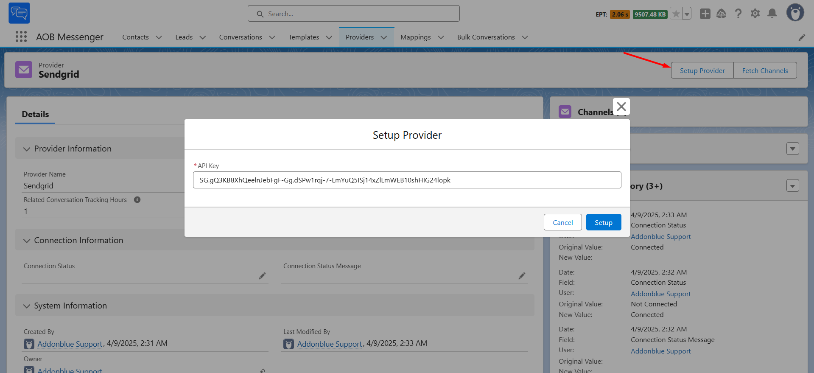Screen dimensions: 814x373
Task: Select the Details tab
Action: point(35,114)
